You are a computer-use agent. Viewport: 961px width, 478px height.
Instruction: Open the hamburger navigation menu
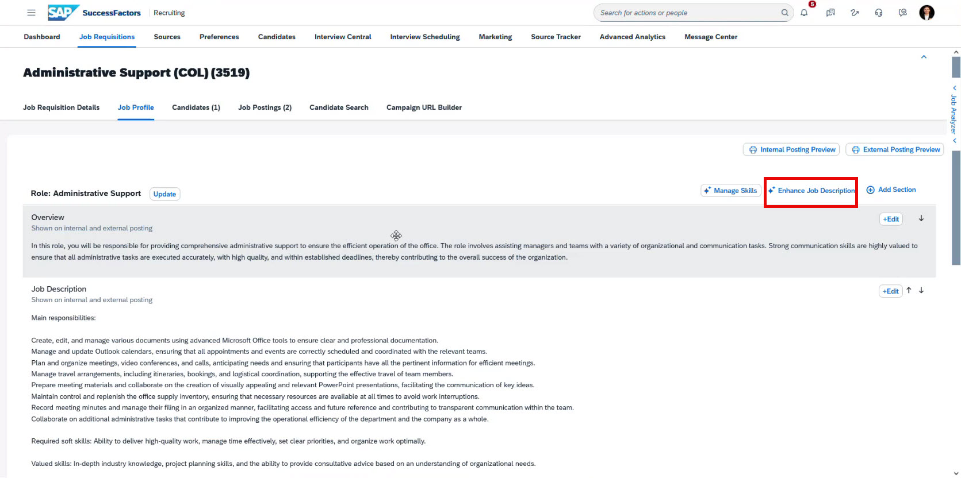pyautogui.click(x=32, y=13)
